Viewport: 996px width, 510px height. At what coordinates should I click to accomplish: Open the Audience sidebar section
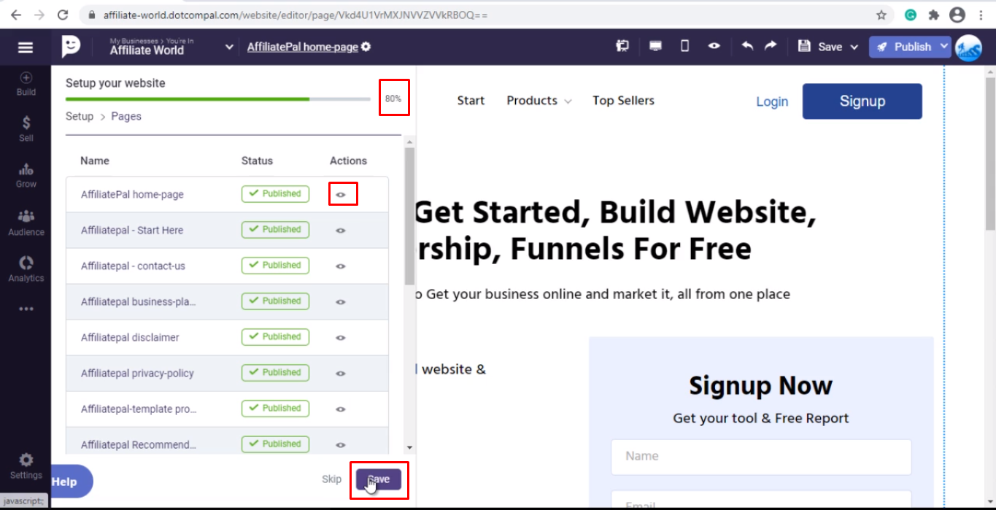pos(26,223)
